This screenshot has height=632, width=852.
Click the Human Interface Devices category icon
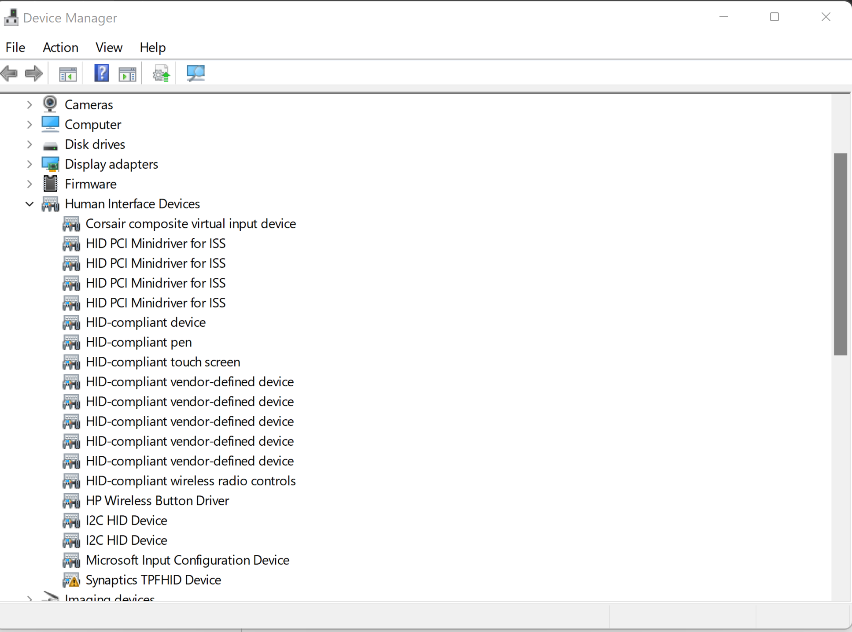50,204
